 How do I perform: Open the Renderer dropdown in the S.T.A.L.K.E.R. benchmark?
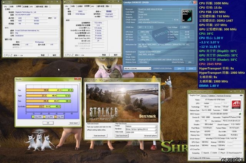click(141, 129)
